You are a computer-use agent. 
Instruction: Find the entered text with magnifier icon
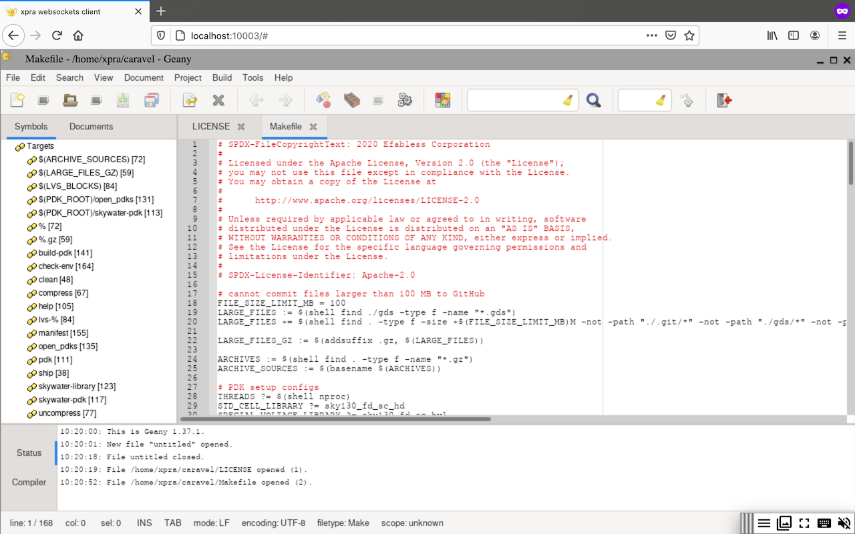tap(593, 100)
